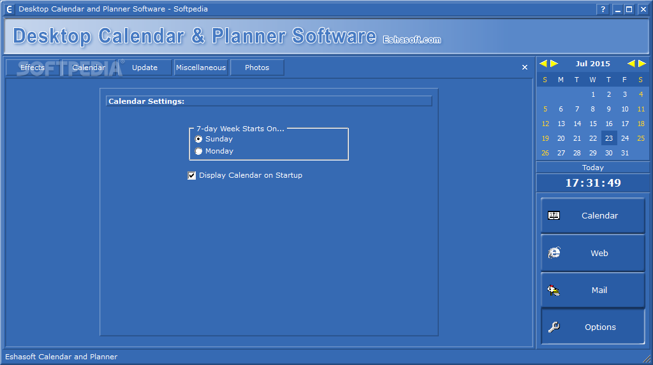Click the W weekday header in the mini calendar
Viewport: 653px width, 365px height.
click(592, 80)
